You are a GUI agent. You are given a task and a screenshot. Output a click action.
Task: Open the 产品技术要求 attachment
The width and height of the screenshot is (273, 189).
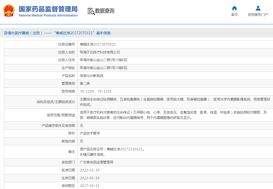90,133
